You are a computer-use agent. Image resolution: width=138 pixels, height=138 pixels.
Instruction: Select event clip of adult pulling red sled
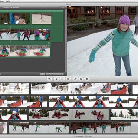[23, 102]
